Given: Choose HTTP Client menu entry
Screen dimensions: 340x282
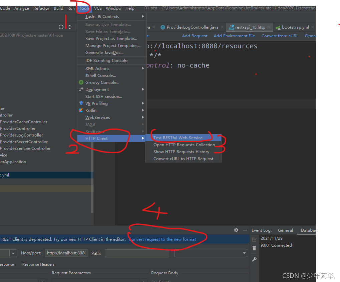Looking at the screenshot, I should tap(112, 138).
